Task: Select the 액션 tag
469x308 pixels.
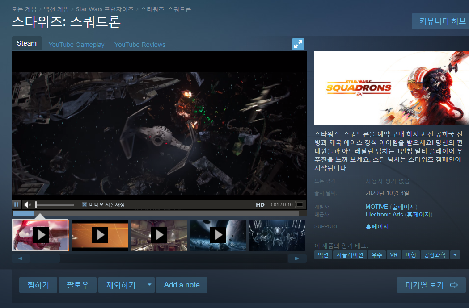Action: (323, 255)
